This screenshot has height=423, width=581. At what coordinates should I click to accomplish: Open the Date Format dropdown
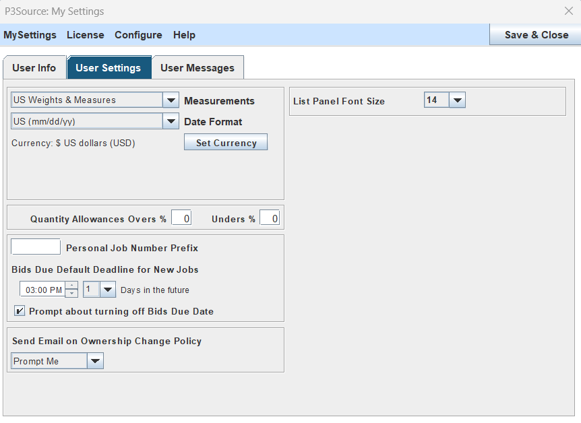point(171,121)
